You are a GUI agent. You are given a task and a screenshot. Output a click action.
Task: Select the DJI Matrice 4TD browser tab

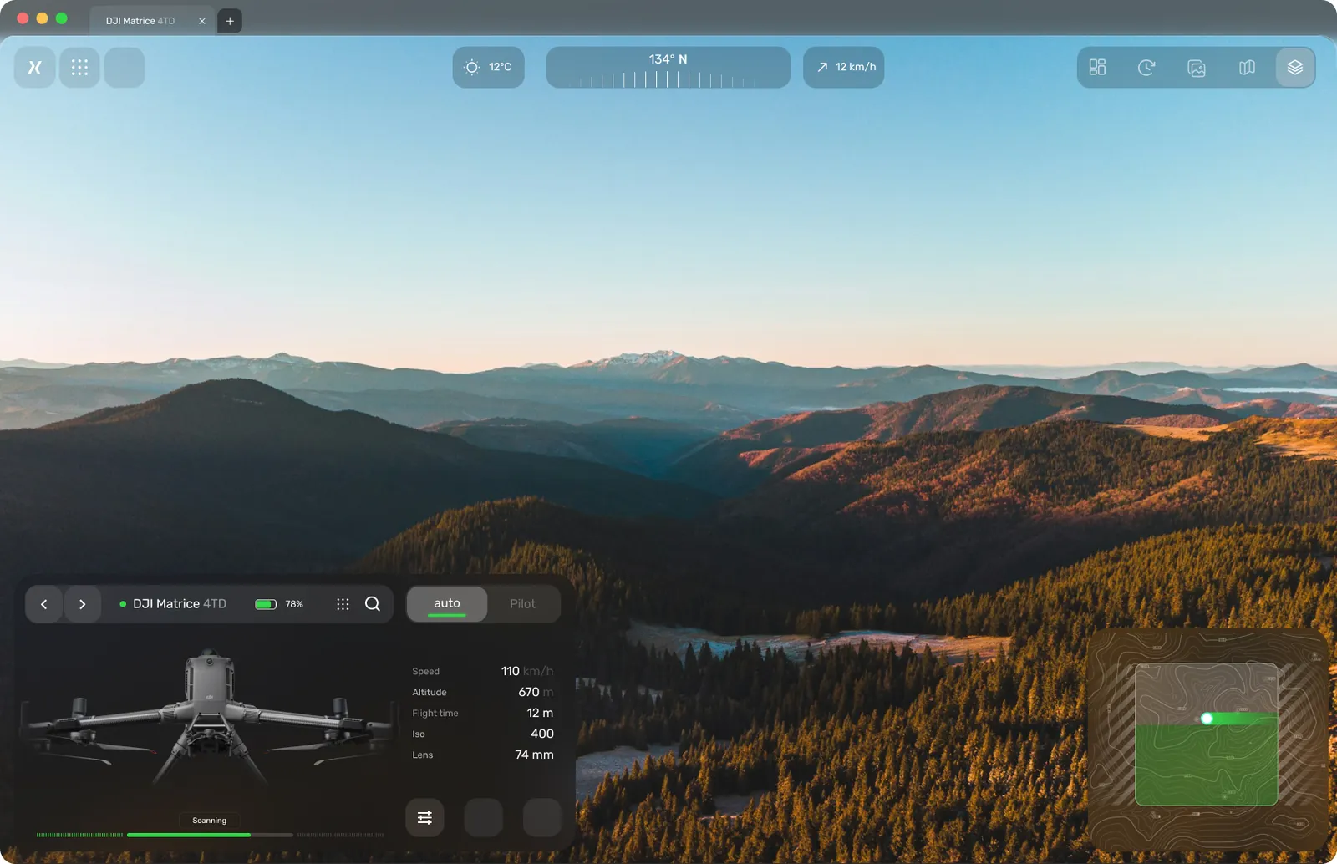pos(150,21)
